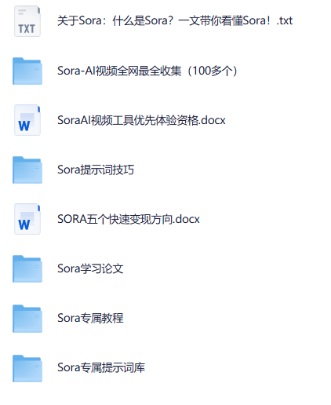
Task: Click the (100多个) text in the folder name
Action: coord(212,71)
